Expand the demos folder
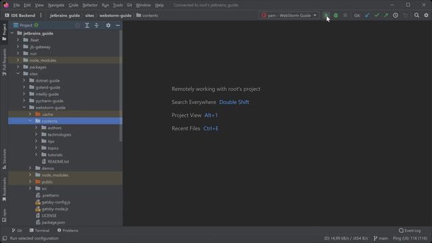 30,168
